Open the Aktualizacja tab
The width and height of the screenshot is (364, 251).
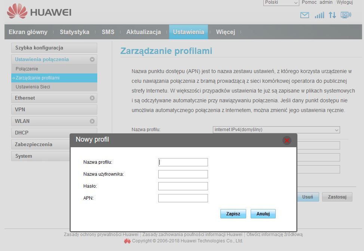tap(143, 32)
